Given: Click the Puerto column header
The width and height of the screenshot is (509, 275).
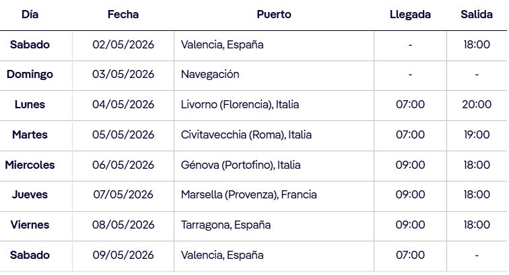Looking at the screenshot, I should 274,14.
